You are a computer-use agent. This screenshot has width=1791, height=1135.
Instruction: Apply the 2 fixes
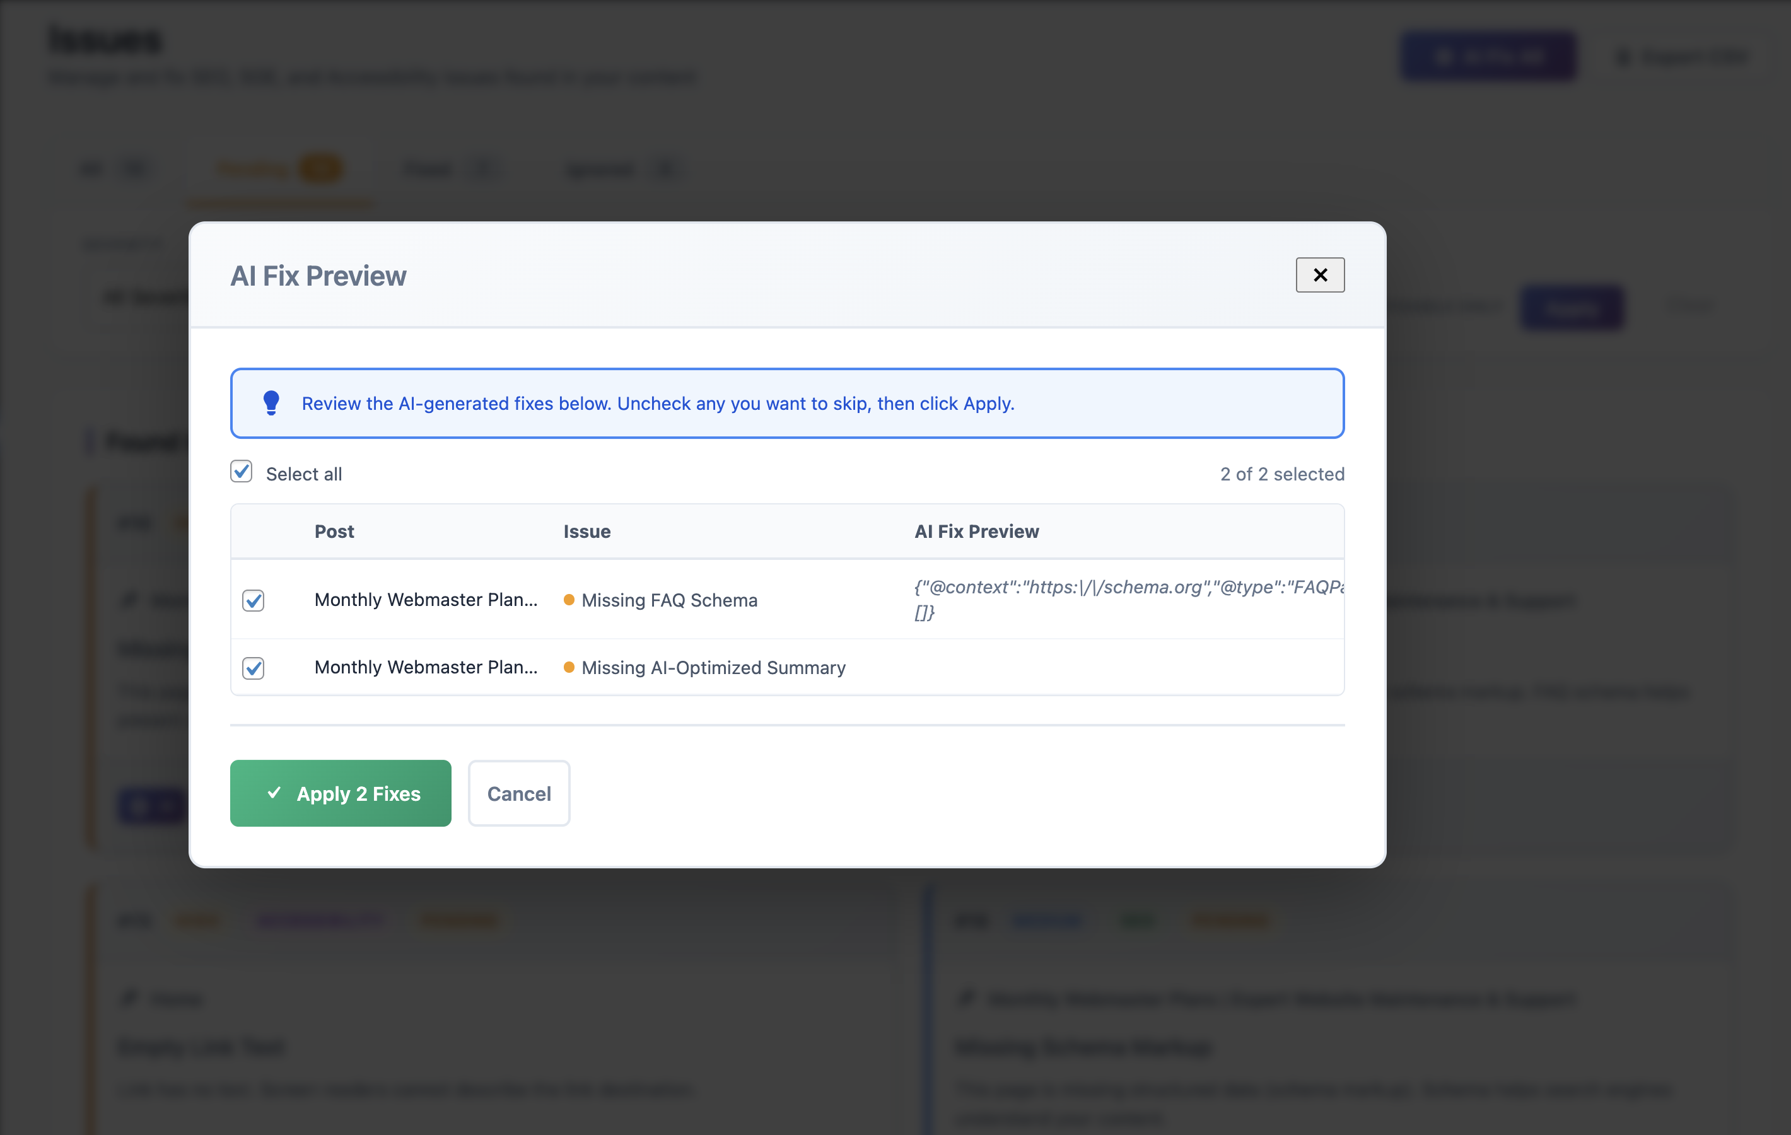(341, 793)
